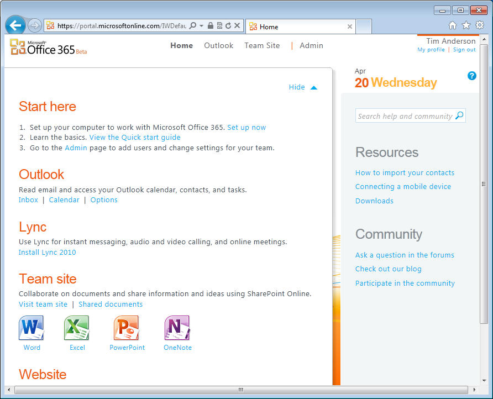Click the OneNote application icon
Image resolution: width=493 pixels, height=399 pixels.
(x=177, y=328)
